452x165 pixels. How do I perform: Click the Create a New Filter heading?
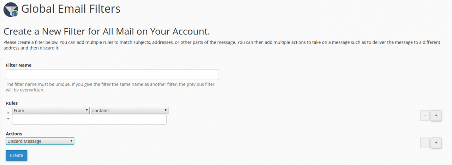pyautogui.click(x=107, y=32)
